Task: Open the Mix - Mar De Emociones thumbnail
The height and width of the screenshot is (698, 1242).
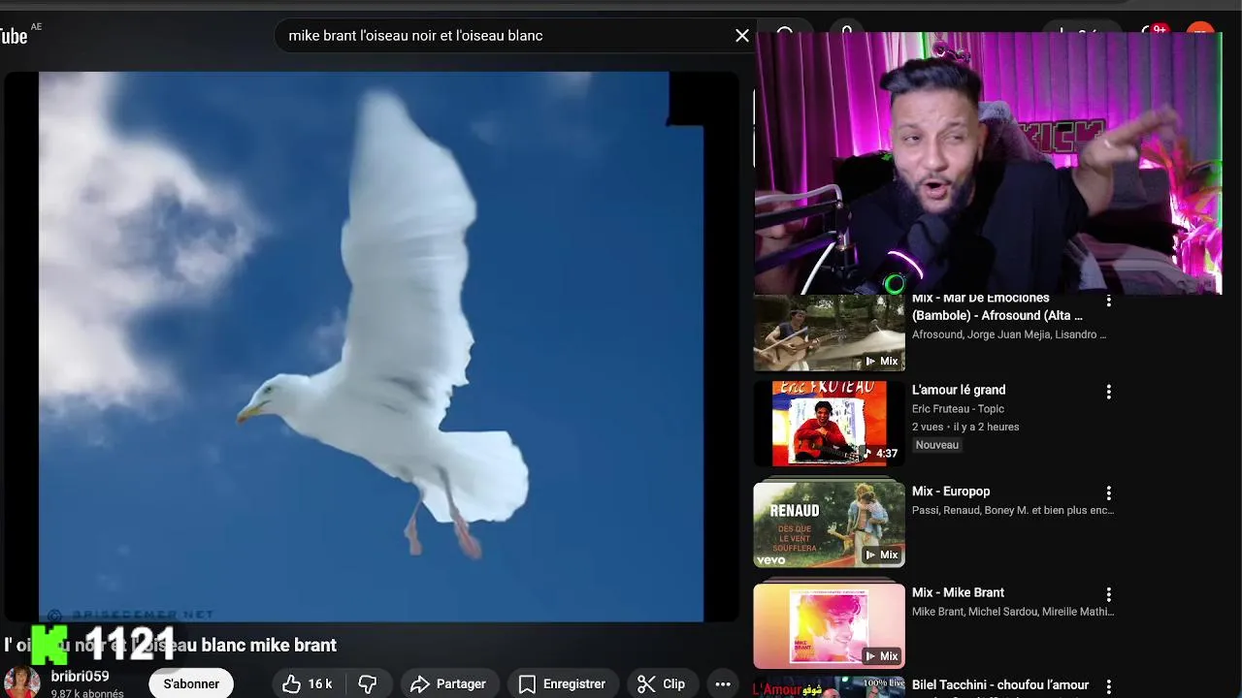Action: [x=830, y=333]
